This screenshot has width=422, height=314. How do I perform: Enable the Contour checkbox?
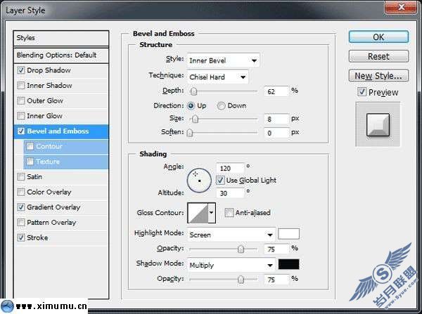tap(30, 146)
